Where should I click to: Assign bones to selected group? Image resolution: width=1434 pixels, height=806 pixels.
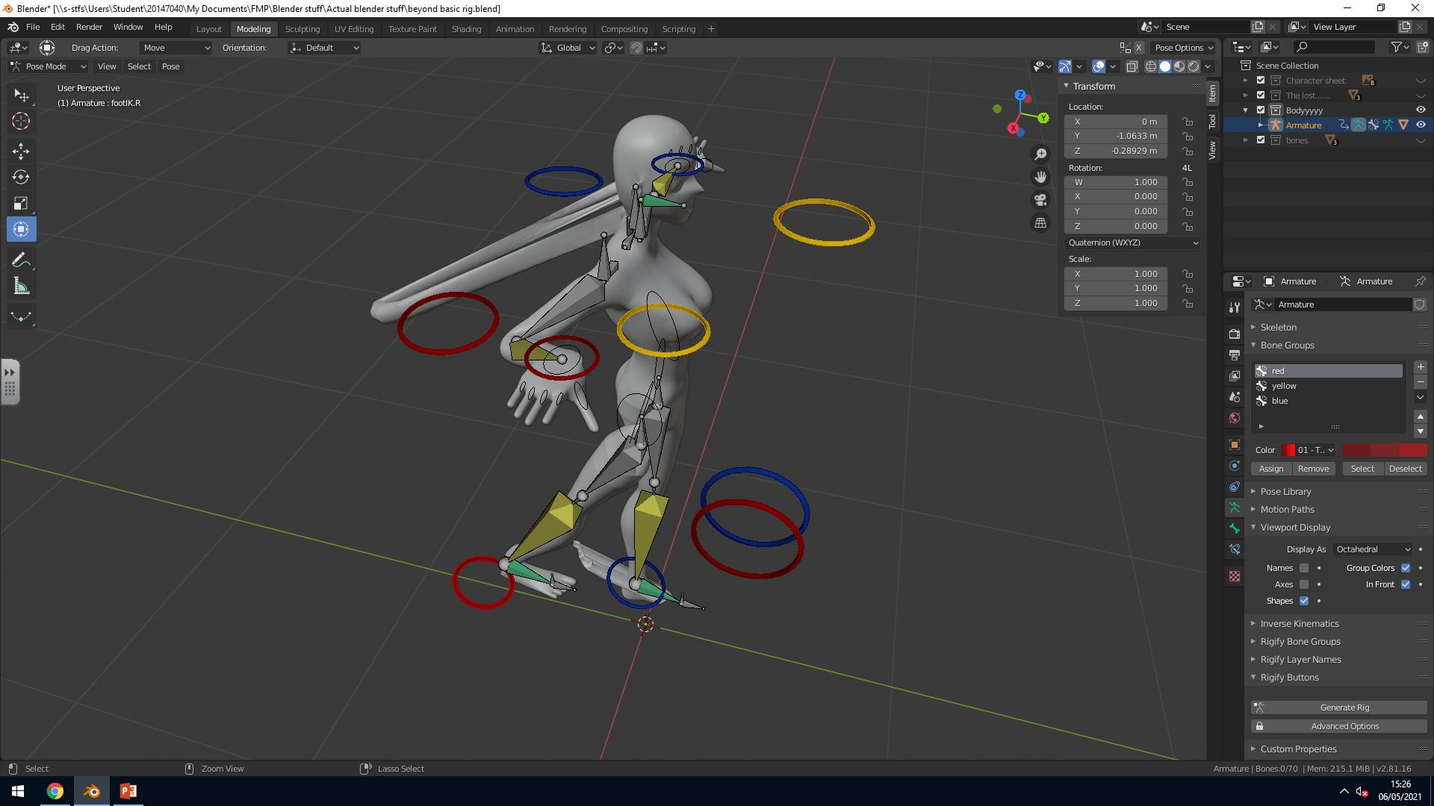click(1271, 469)
